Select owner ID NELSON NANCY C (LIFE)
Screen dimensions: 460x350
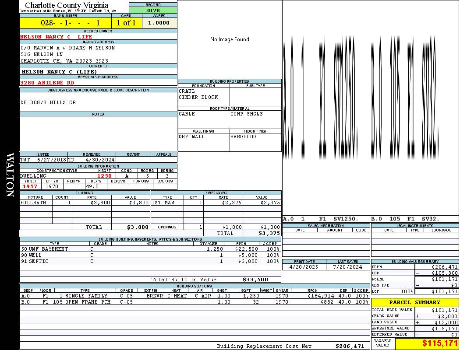click(x=59, y=72)
